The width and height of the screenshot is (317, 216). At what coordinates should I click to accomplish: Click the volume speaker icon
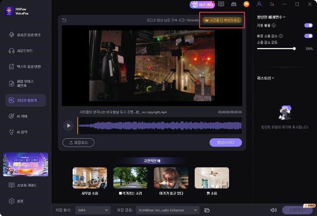point(273,210)
